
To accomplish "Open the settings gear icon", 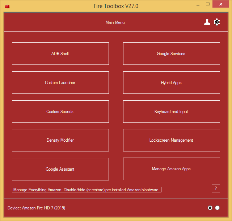I will [x=217, y=22].
